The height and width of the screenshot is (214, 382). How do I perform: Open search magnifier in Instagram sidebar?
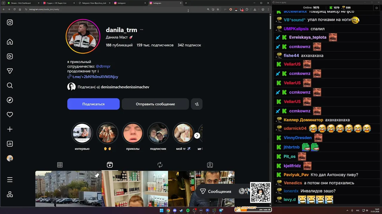[x=10, y=86]
